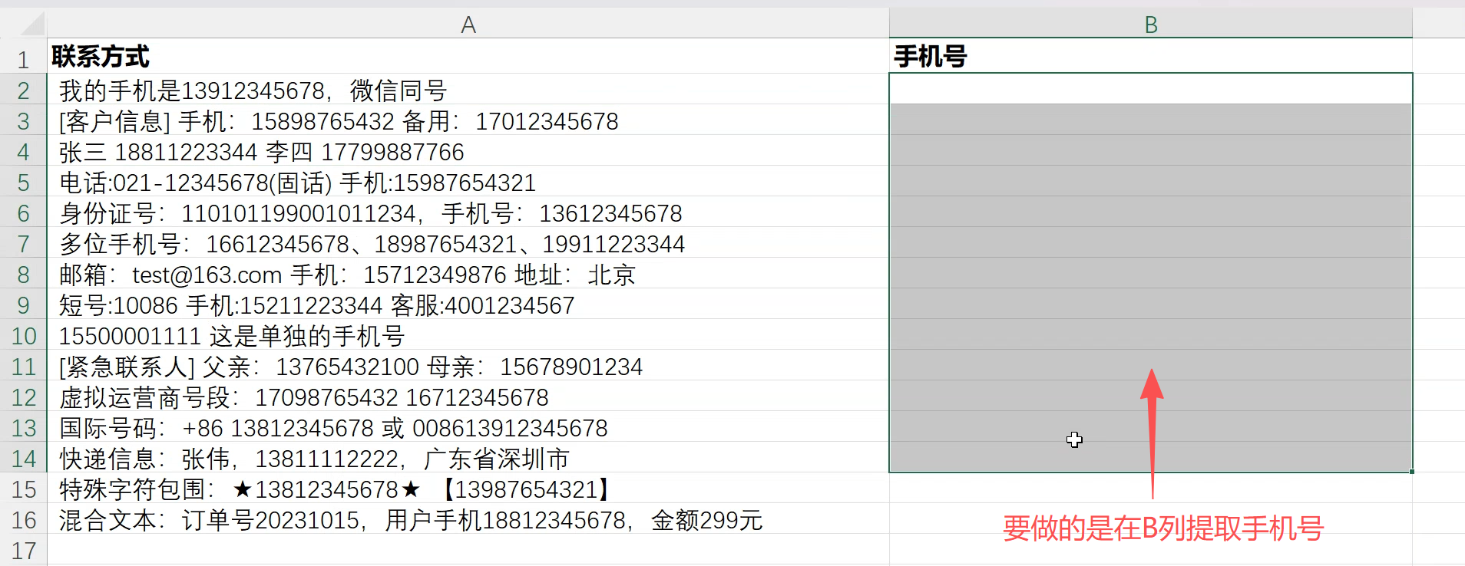Screen dimensions: 1465x566
Task: Select column A header
Action: click(468, 25)
